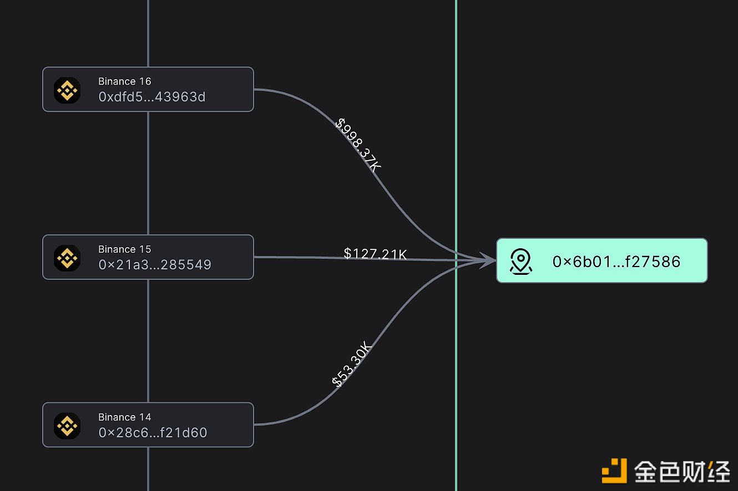Select the Binance 16 label
Viewport: 738px width, 491px height.
click(125, 81)
